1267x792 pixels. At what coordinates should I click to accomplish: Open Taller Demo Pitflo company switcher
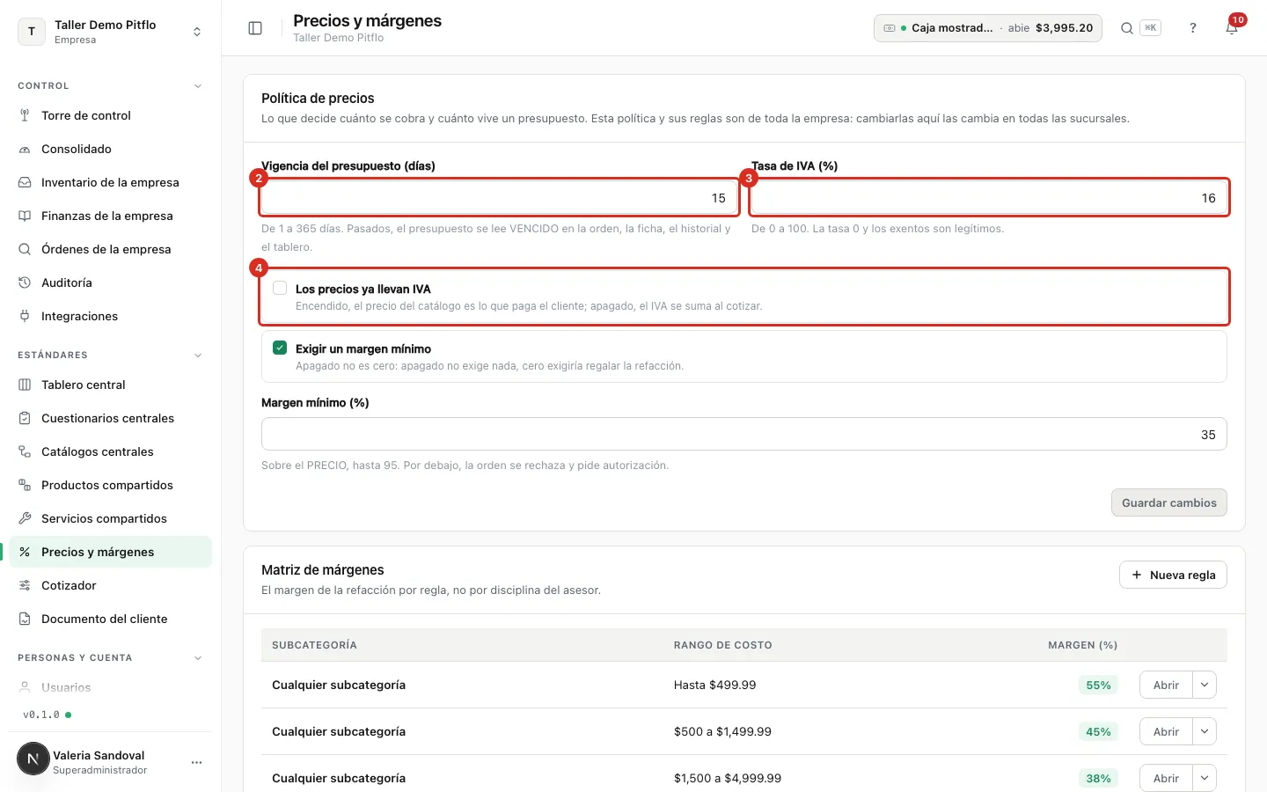(110, 32)
